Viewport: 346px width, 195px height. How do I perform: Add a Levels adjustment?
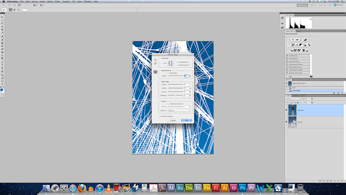297,40
